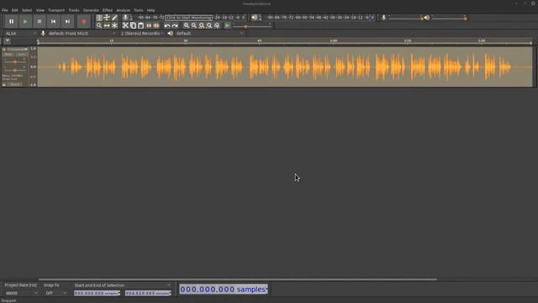
Task: Select the Selection tool
Action: coord(99,18)
